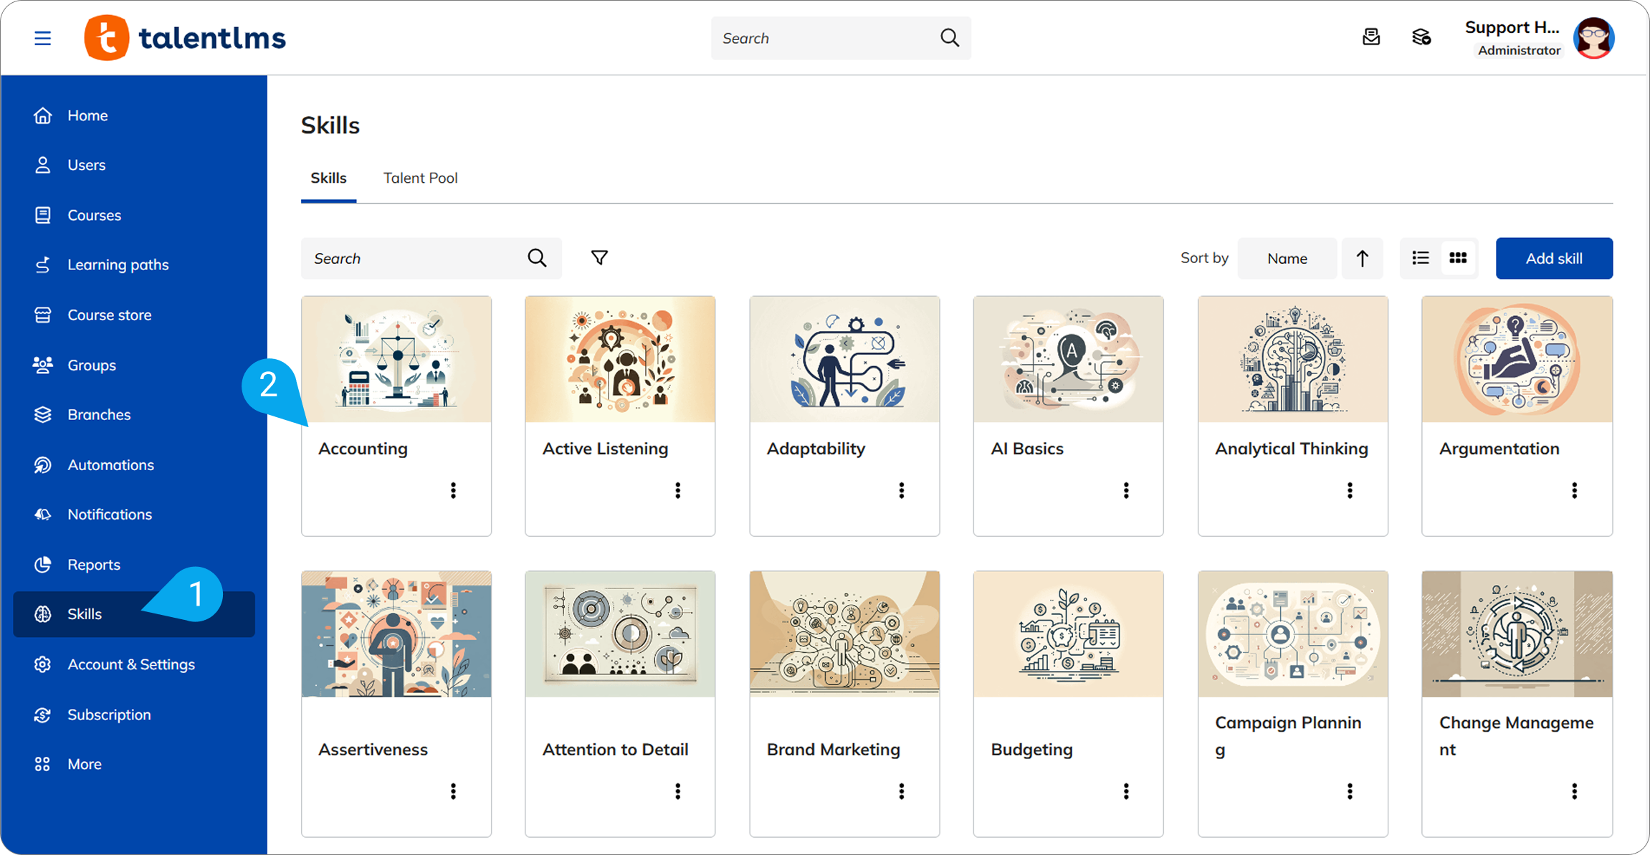Click the messages inbox icon in header

1370,37
